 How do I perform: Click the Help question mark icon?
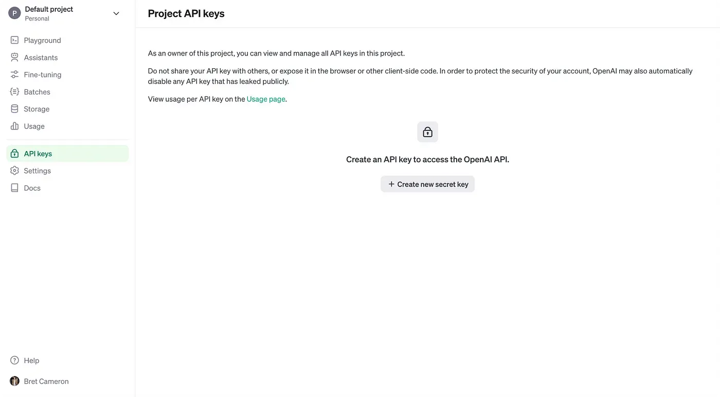click(14, 361)
